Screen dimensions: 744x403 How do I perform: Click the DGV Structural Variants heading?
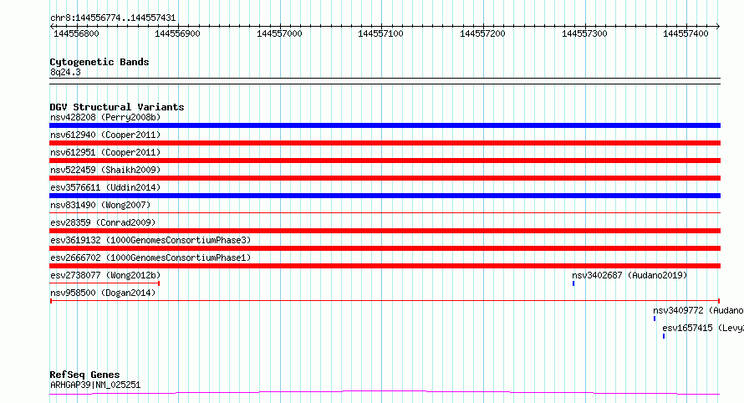[117, 107]
